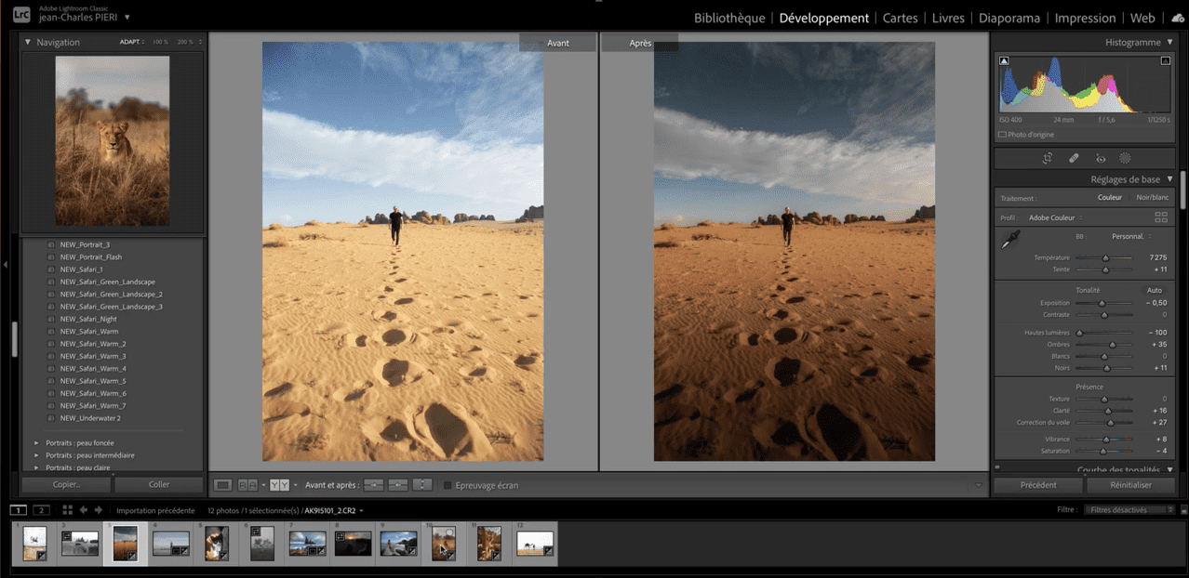Toggle shadow clipping indicator in histogram

pyautogui.click(x=1005, y=60)
